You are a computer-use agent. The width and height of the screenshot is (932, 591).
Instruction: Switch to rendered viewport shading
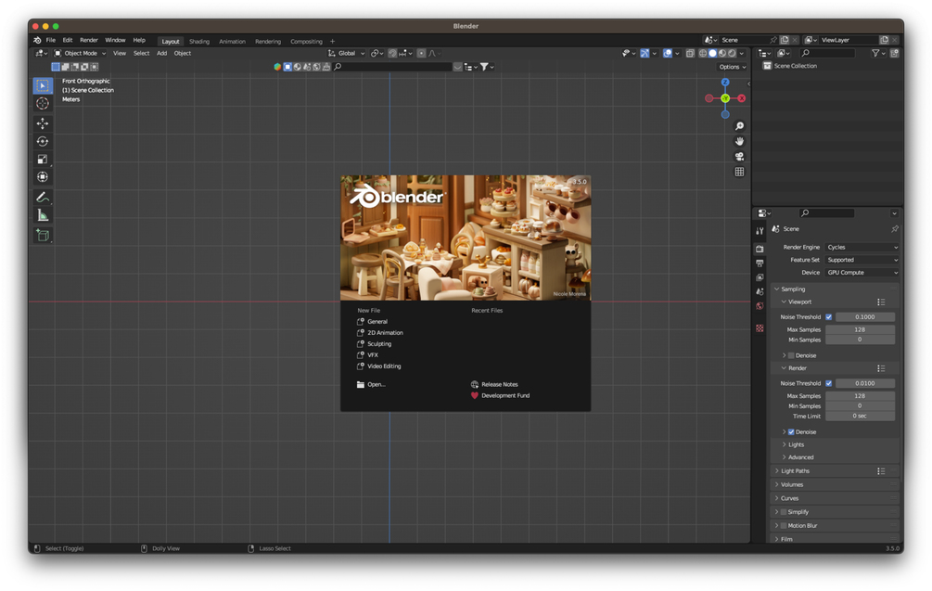(x=732, y=53)
